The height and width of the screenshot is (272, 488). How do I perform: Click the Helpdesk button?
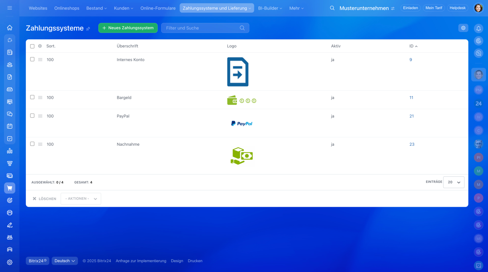click(458, 8)
